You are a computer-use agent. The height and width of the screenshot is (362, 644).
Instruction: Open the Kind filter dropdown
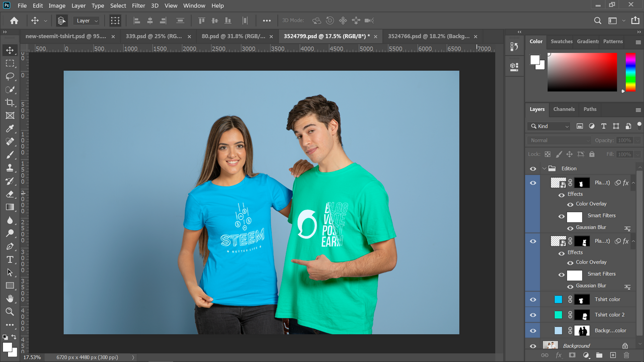pyautogui.click(x=549, y=126)
